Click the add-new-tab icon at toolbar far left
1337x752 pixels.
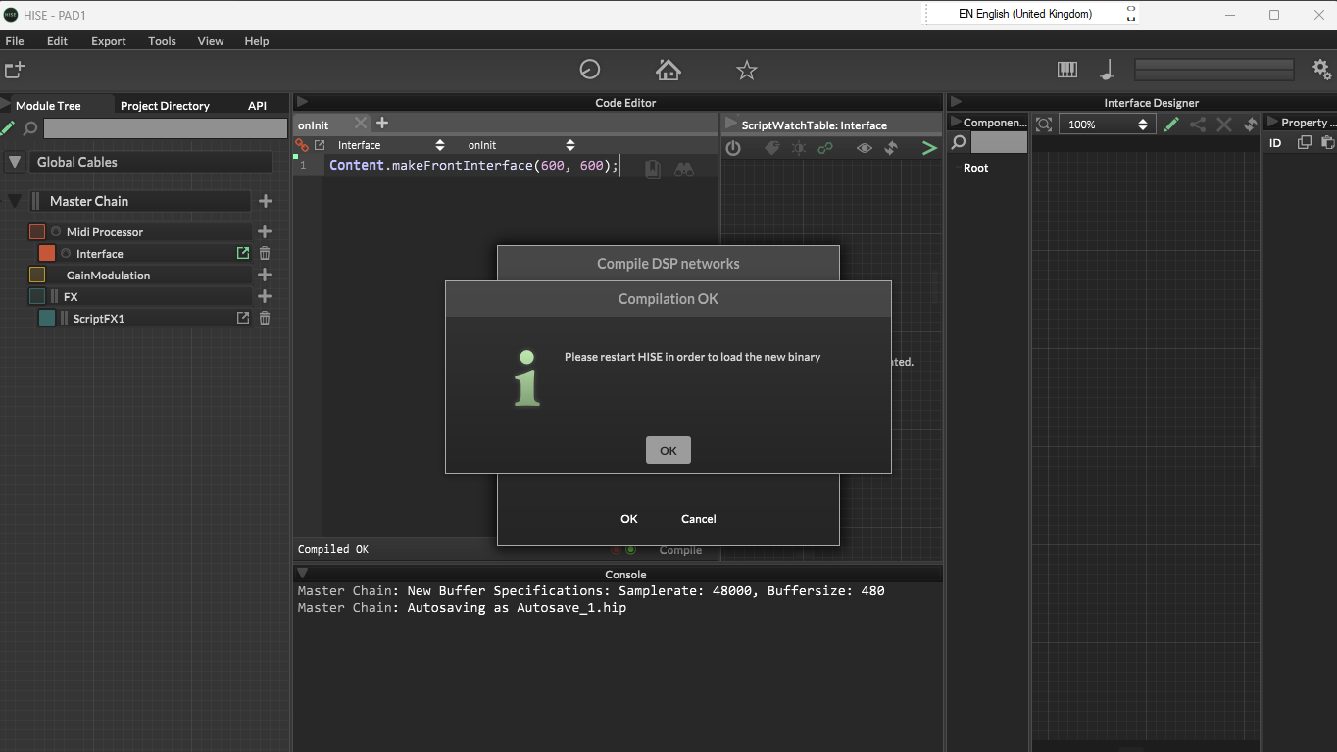(14, 70)
